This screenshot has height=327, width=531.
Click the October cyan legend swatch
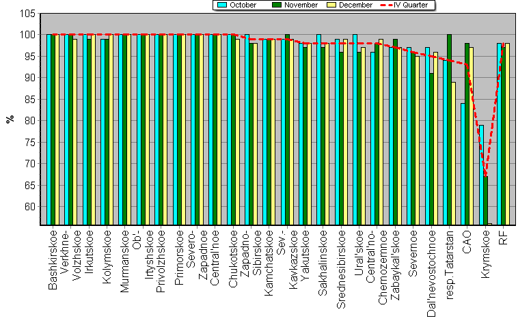[x=222, y=5]
